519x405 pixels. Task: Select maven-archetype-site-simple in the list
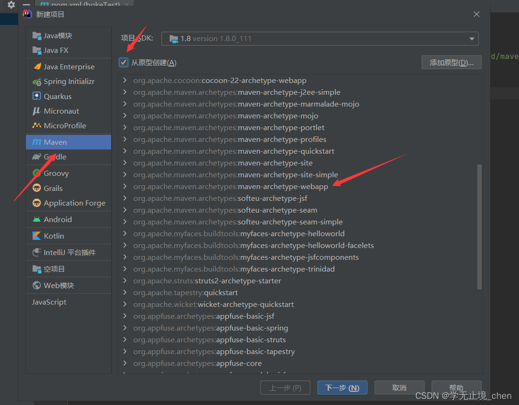[x=235, y=174]
